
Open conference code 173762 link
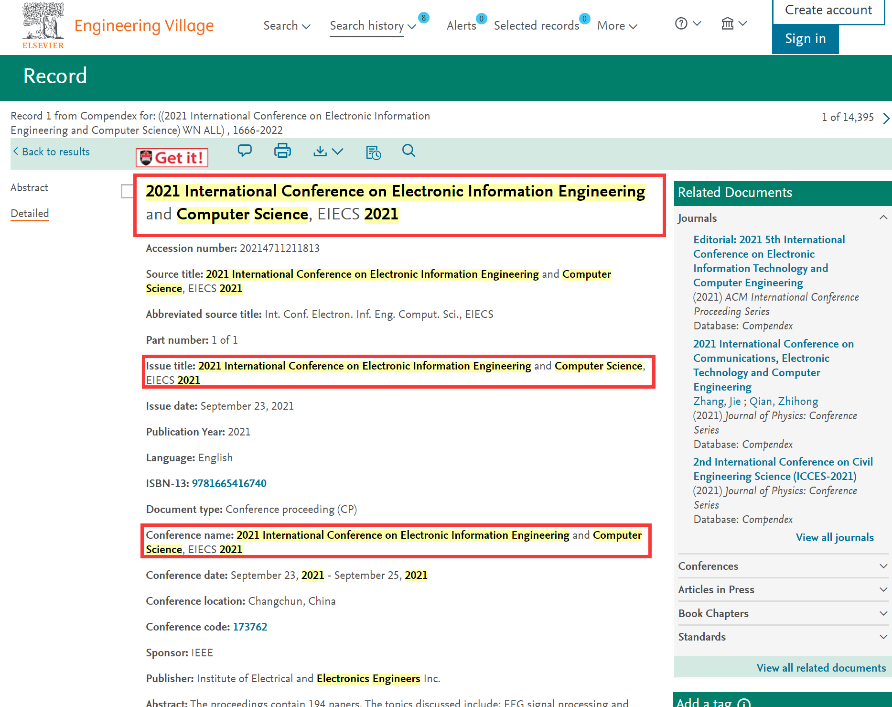250,627
